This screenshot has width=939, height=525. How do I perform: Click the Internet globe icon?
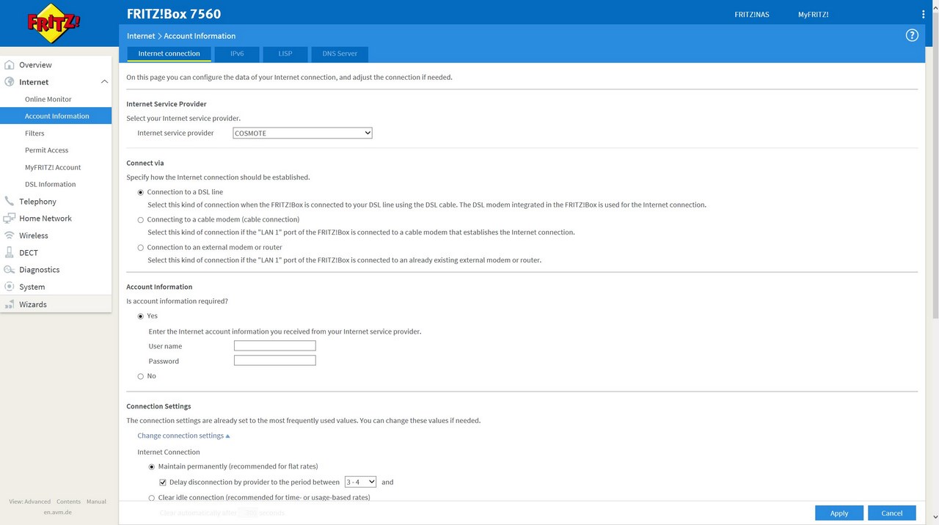tap(10, 82)
